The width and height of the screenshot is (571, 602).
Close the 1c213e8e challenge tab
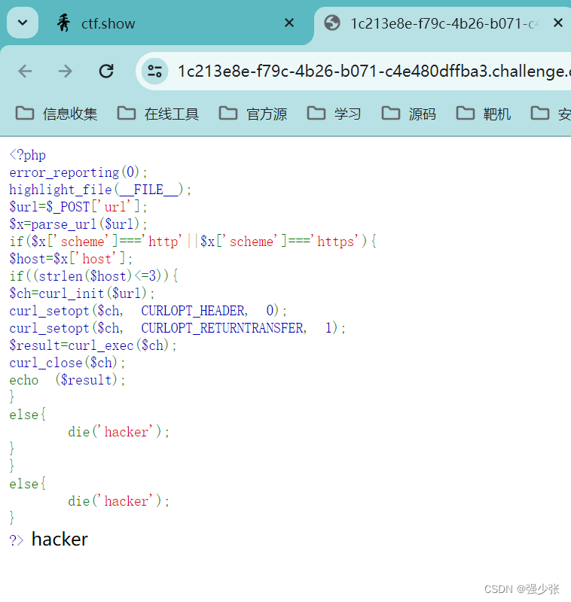point(558,23)
